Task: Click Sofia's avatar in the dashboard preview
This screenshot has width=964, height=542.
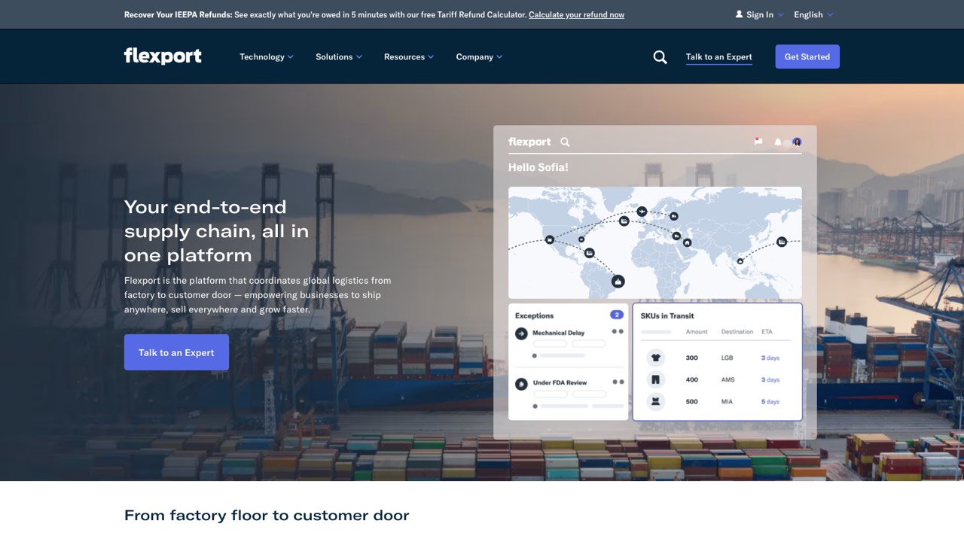Action: pyautogui.click(x=797, y=142)
